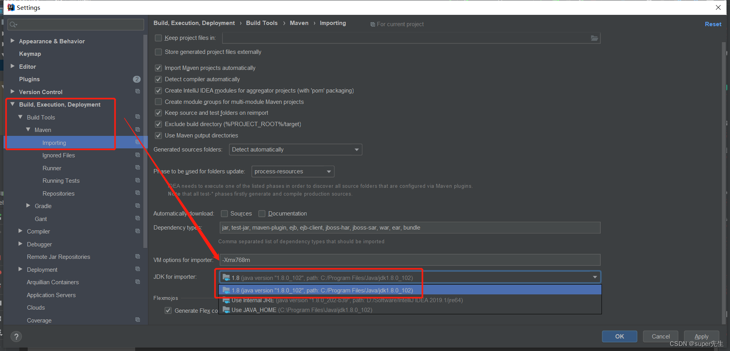This screenshot has height=351, width=730.
Task: Toggle Exclude build directory checkbox
Action: point(158,124)
